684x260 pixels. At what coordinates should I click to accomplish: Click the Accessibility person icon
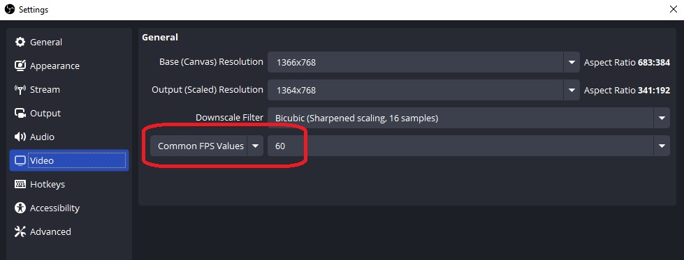[x=20, y=208]
